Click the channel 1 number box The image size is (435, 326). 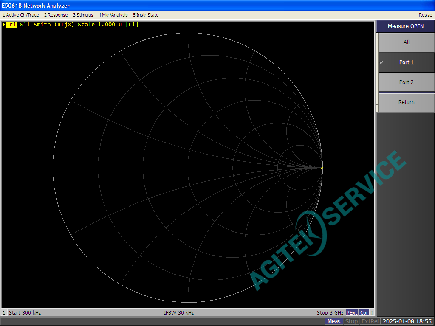(4, 313)
